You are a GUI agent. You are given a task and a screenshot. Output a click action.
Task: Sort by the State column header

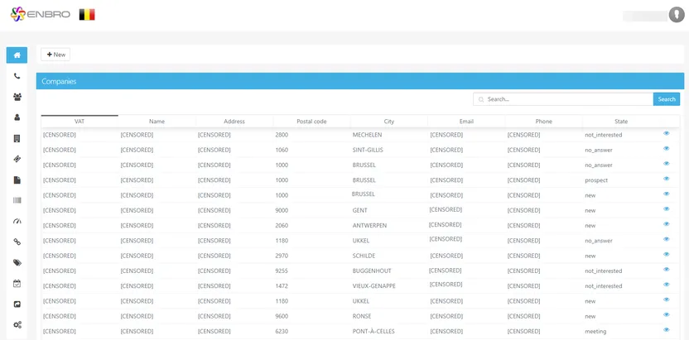[x=621, y=122]
